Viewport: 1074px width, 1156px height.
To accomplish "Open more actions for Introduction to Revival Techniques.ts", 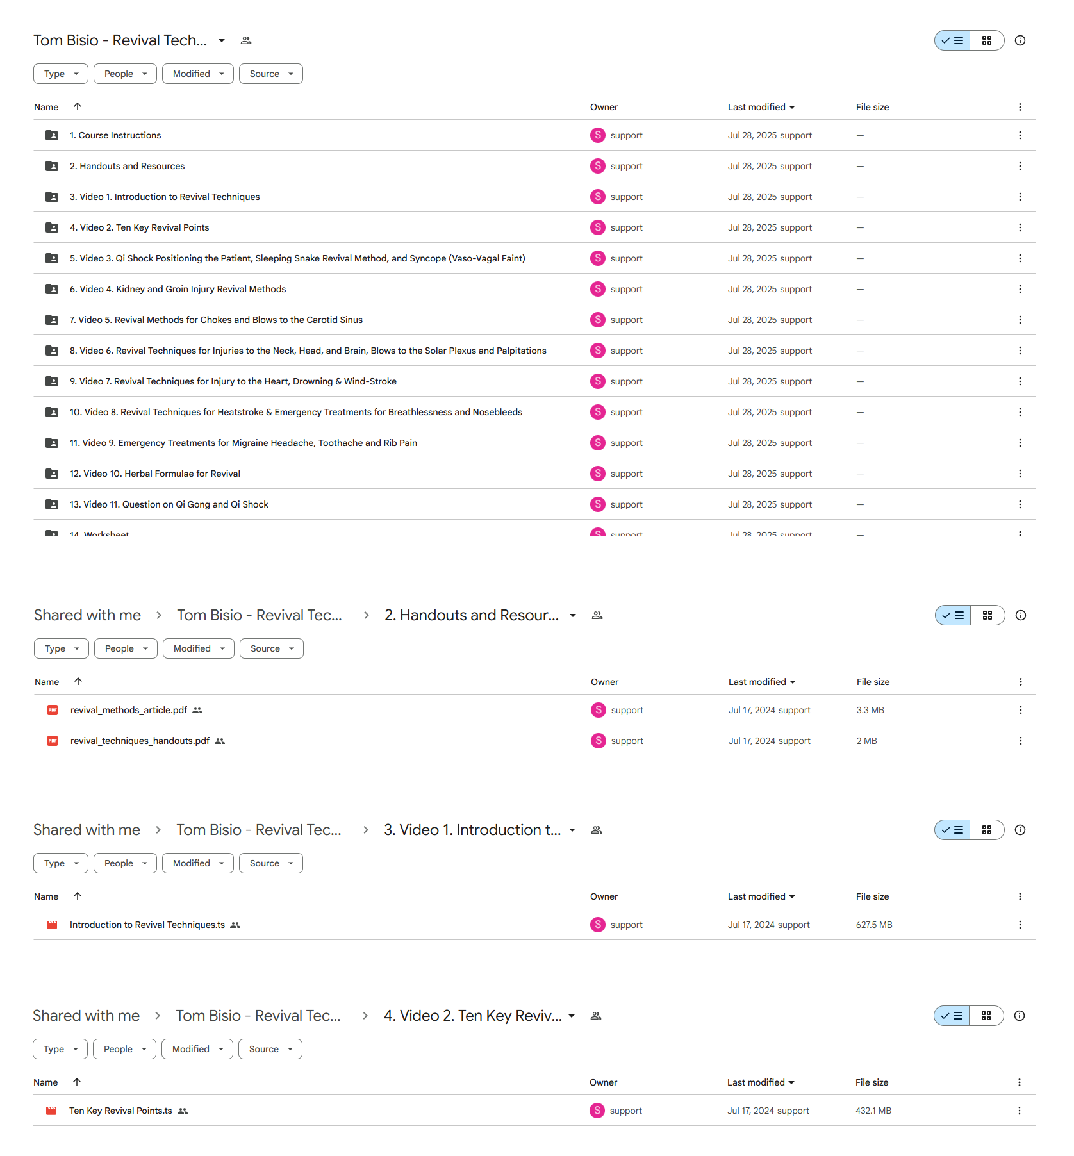I will tap(1020, 925).
